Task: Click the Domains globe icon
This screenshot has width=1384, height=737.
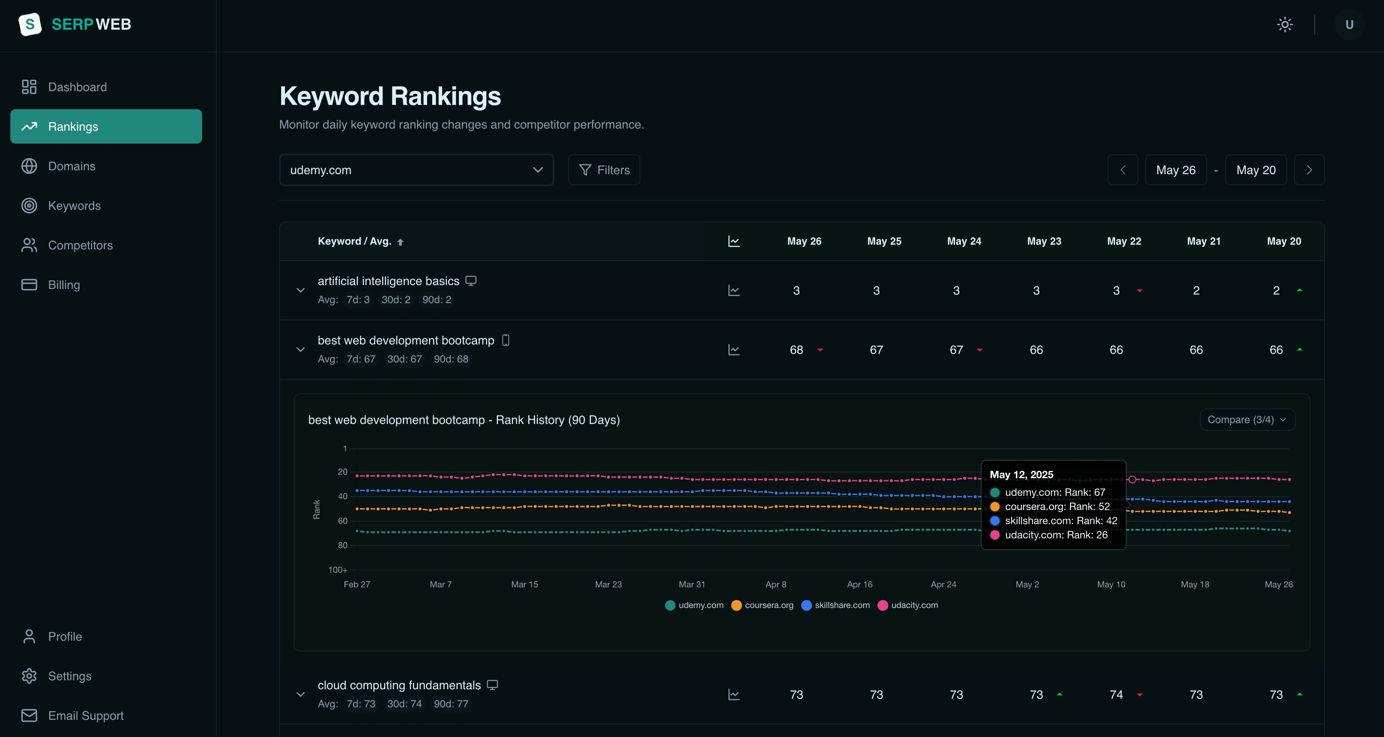Action: [29, 166]
